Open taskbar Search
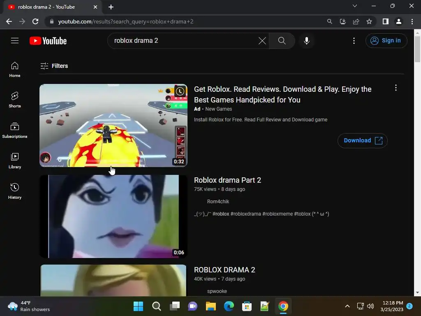This screenshot has width=421, height=316. 156,306
